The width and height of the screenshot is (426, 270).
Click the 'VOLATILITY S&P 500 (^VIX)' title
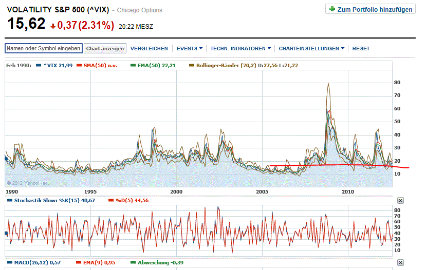(58, 10)
